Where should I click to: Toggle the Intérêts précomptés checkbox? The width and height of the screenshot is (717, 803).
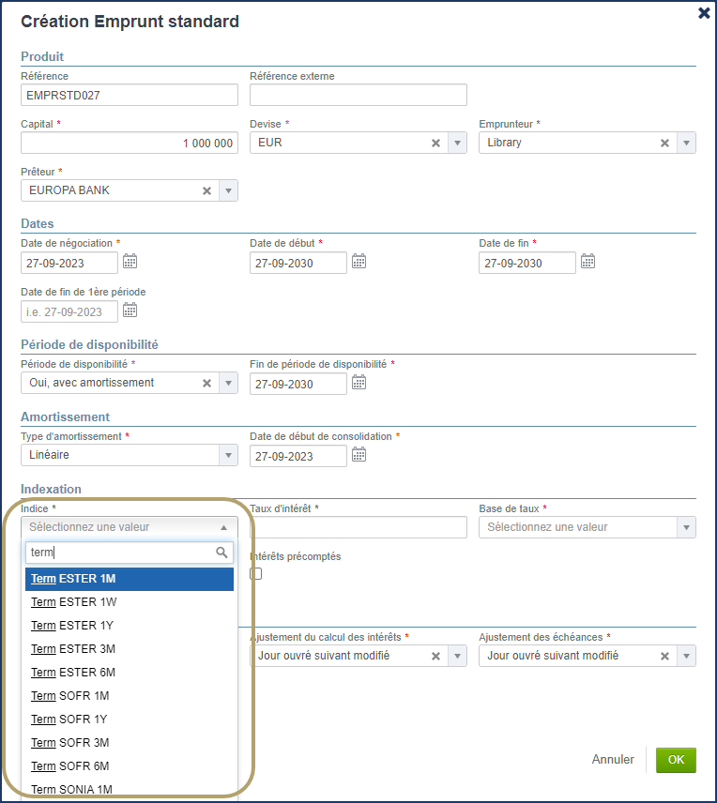pos(256,573)
